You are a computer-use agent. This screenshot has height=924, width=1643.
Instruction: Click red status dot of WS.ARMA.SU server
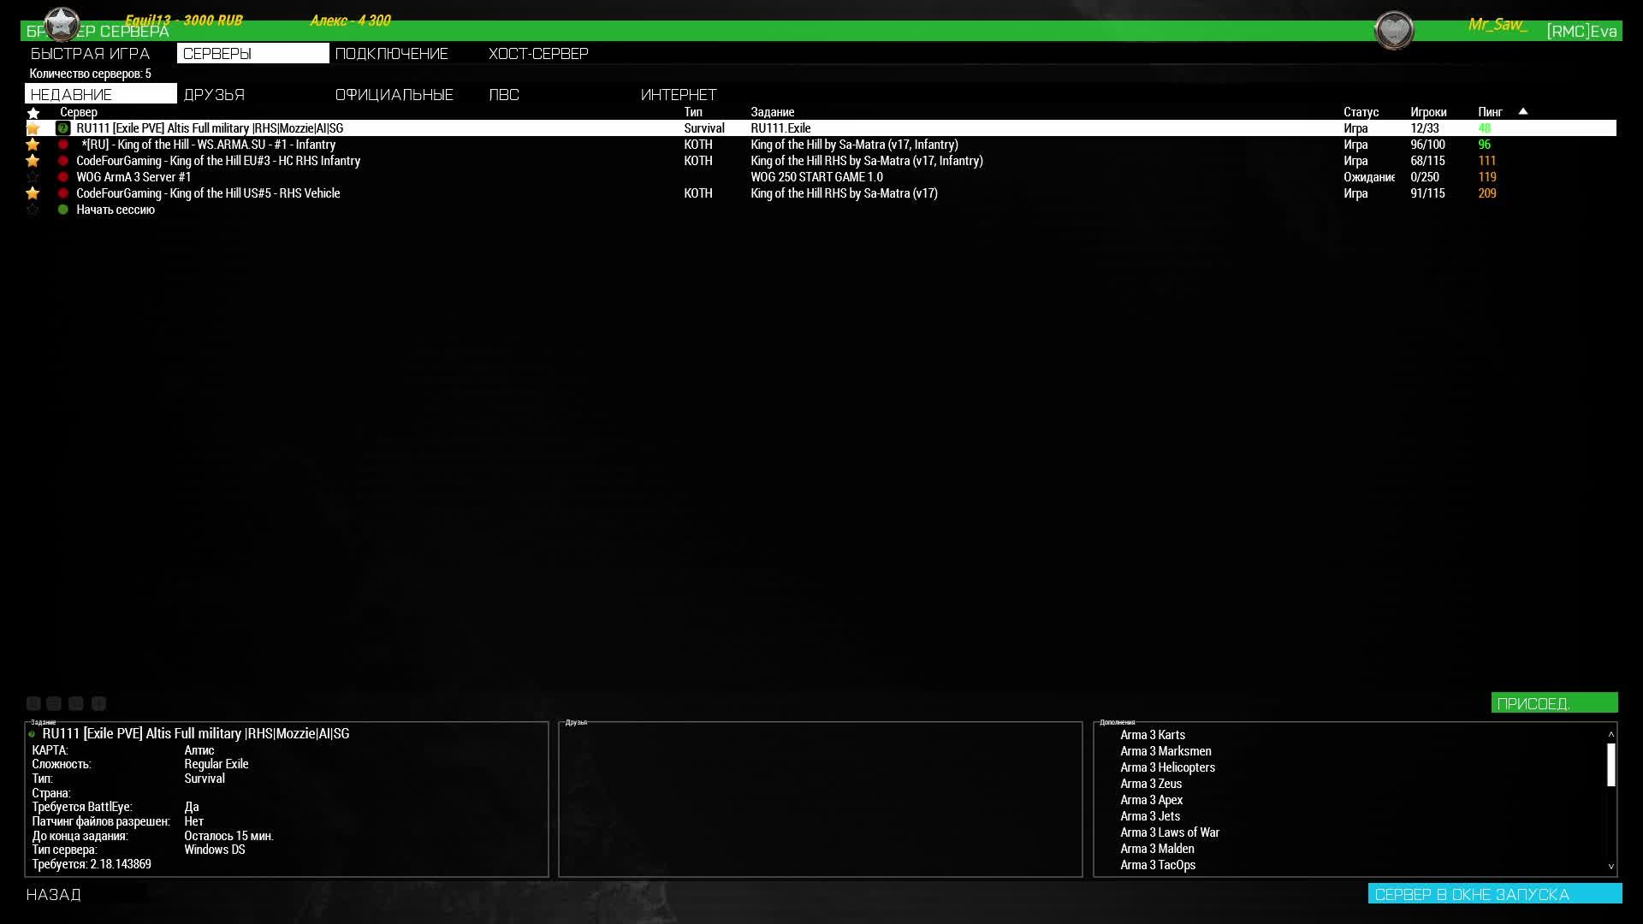(62, 145)
